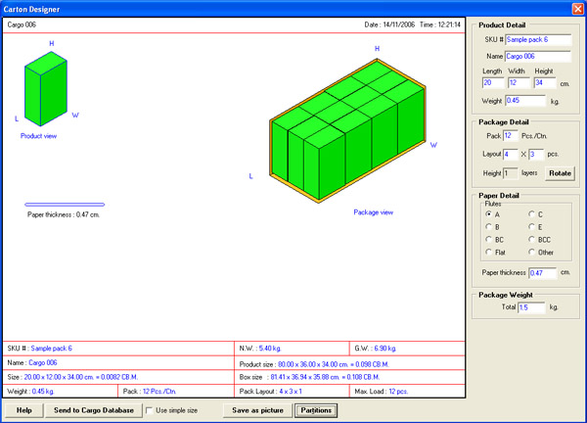Viewport: 587px width, 423px height.
Task: Choose the E flute option
Action: (531, 226)
